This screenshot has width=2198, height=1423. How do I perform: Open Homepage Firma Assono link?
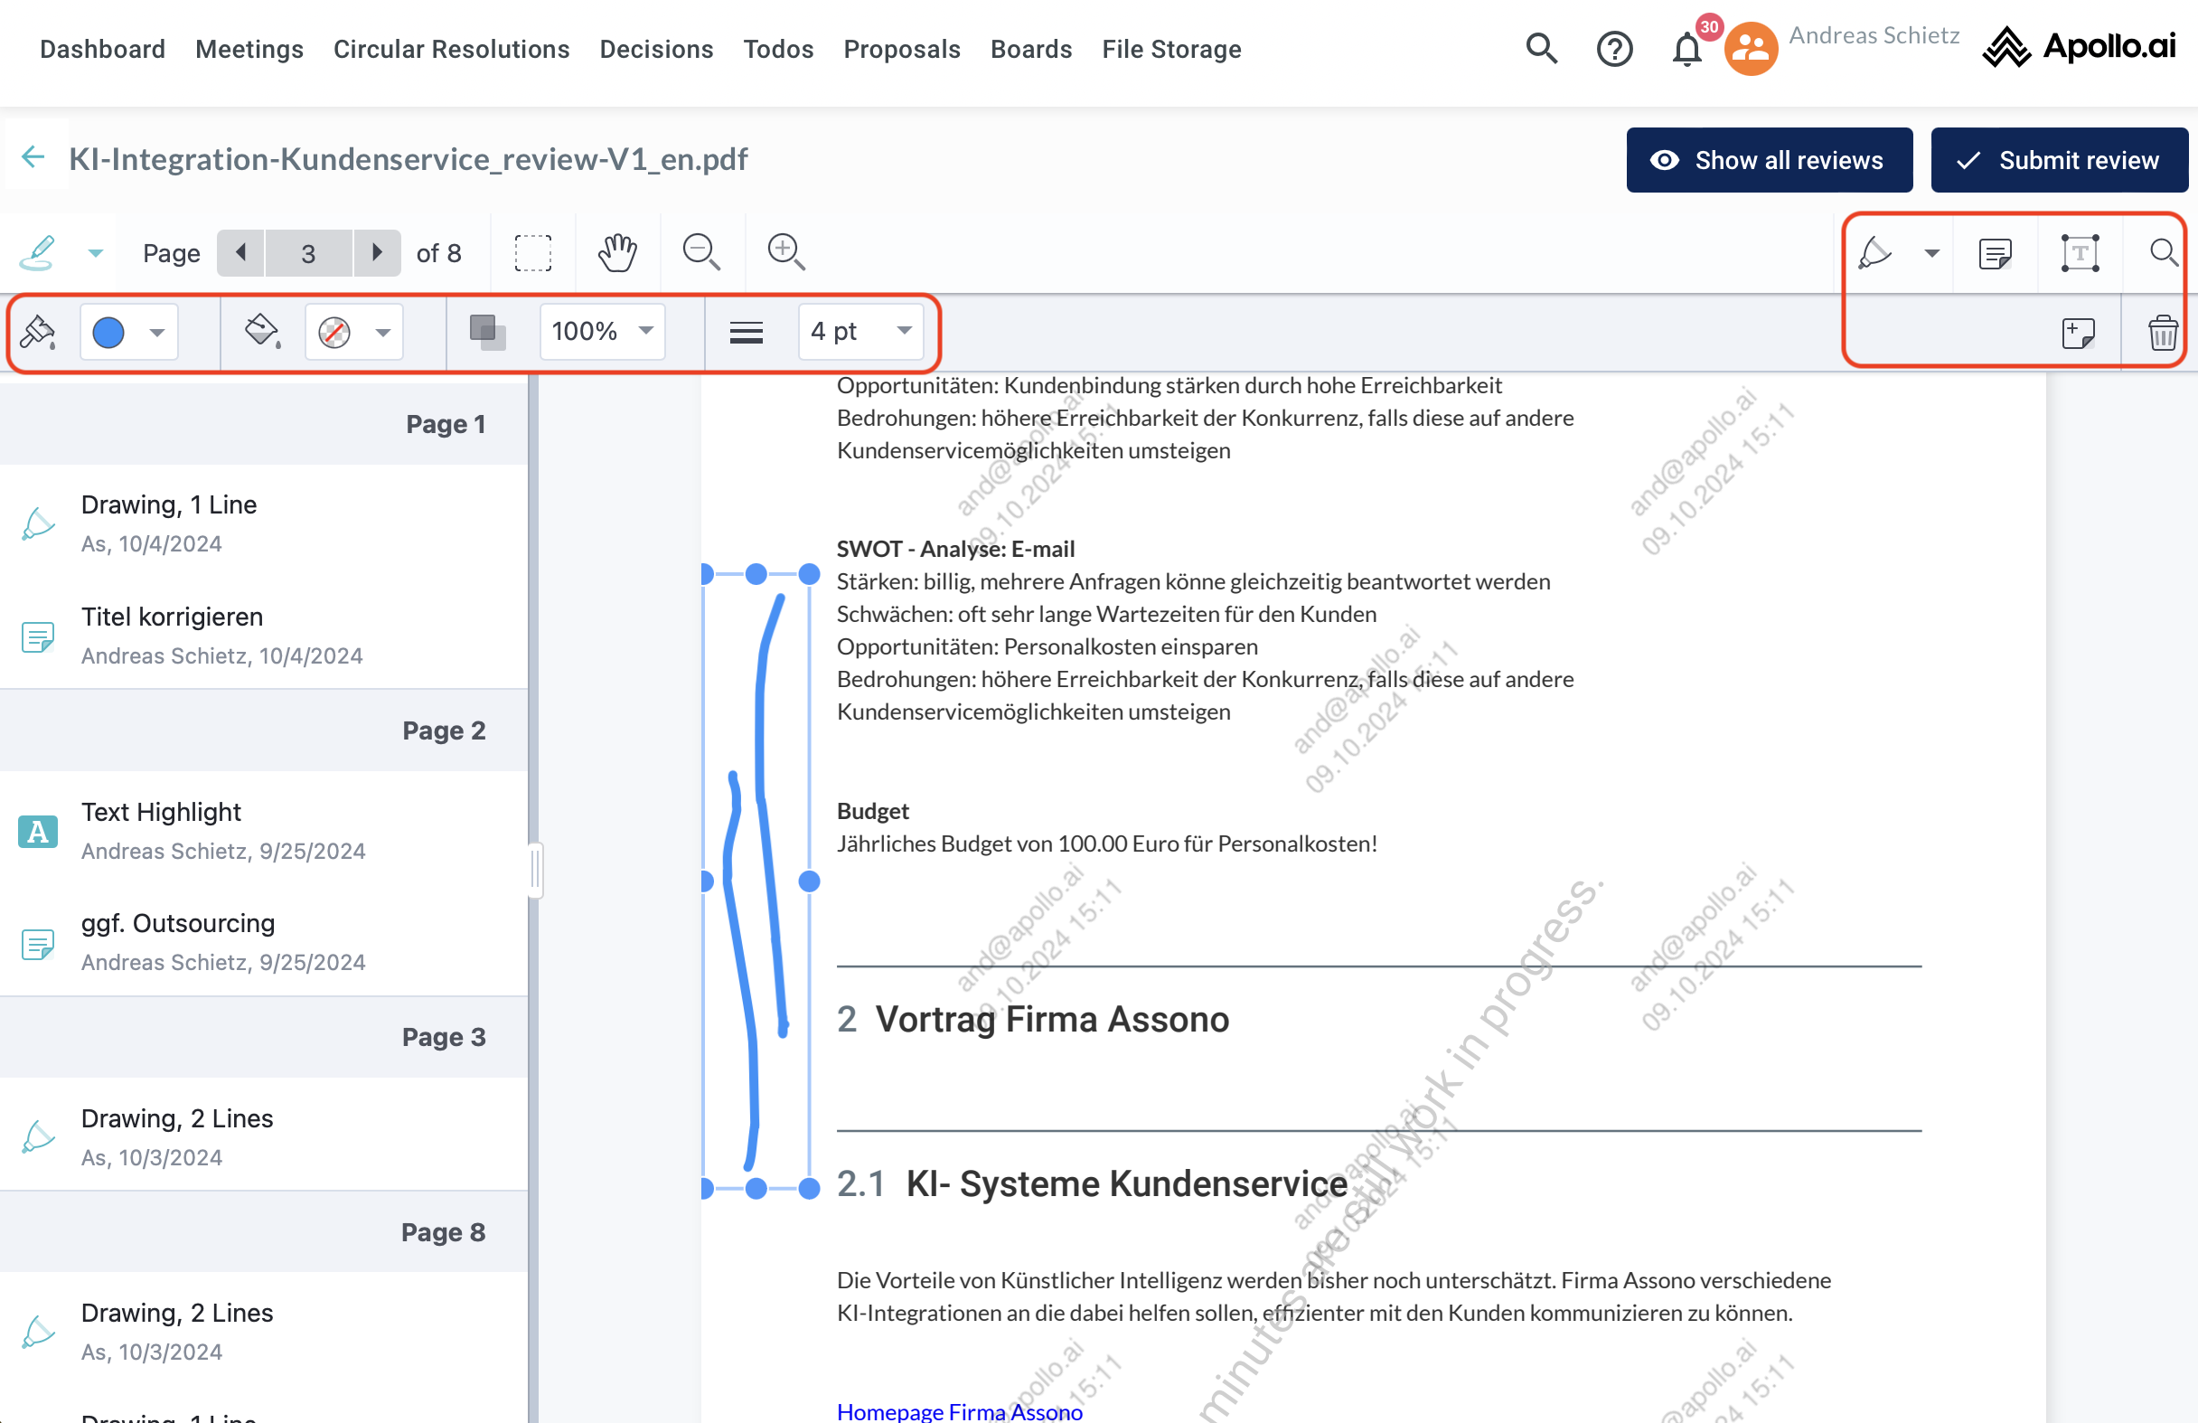(x=959, y=1411)
